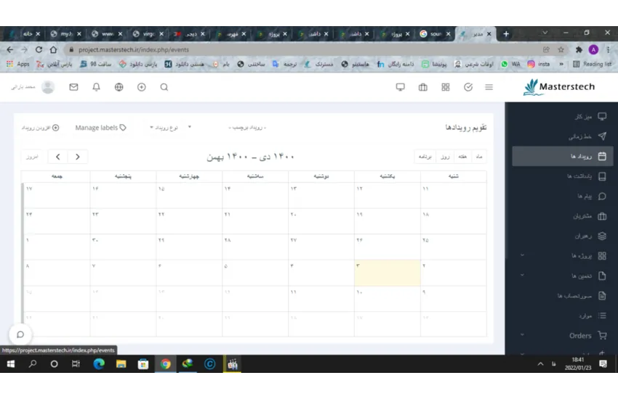Click افزودن رویداد to add event
Screen dimensions: 618x399
[x=40, y=128]
